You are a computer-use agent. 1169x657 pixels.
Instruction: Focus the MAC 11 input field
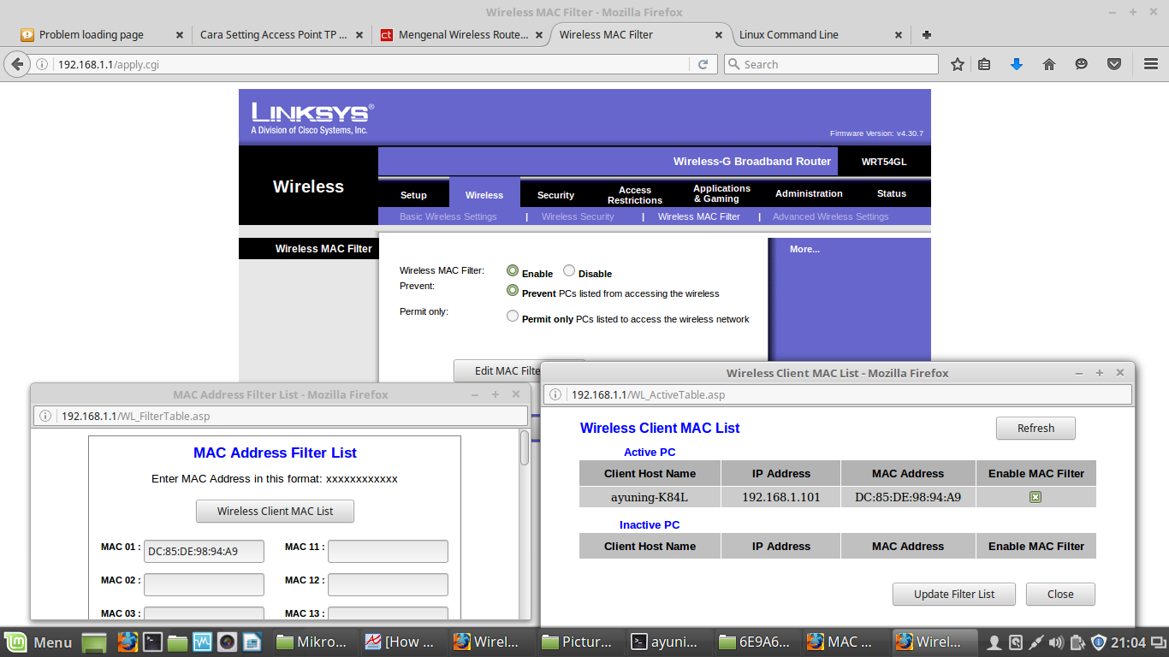[x=388, y=552]
